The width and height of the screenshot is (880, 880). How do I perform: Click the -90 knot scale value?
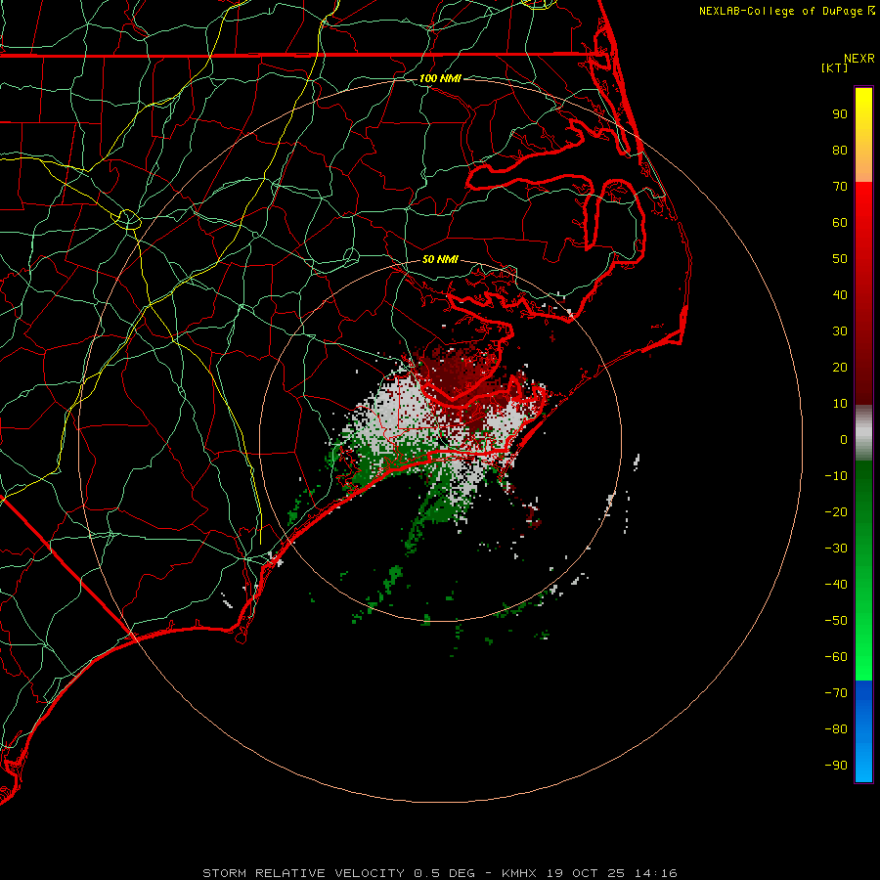pos(836,766)
